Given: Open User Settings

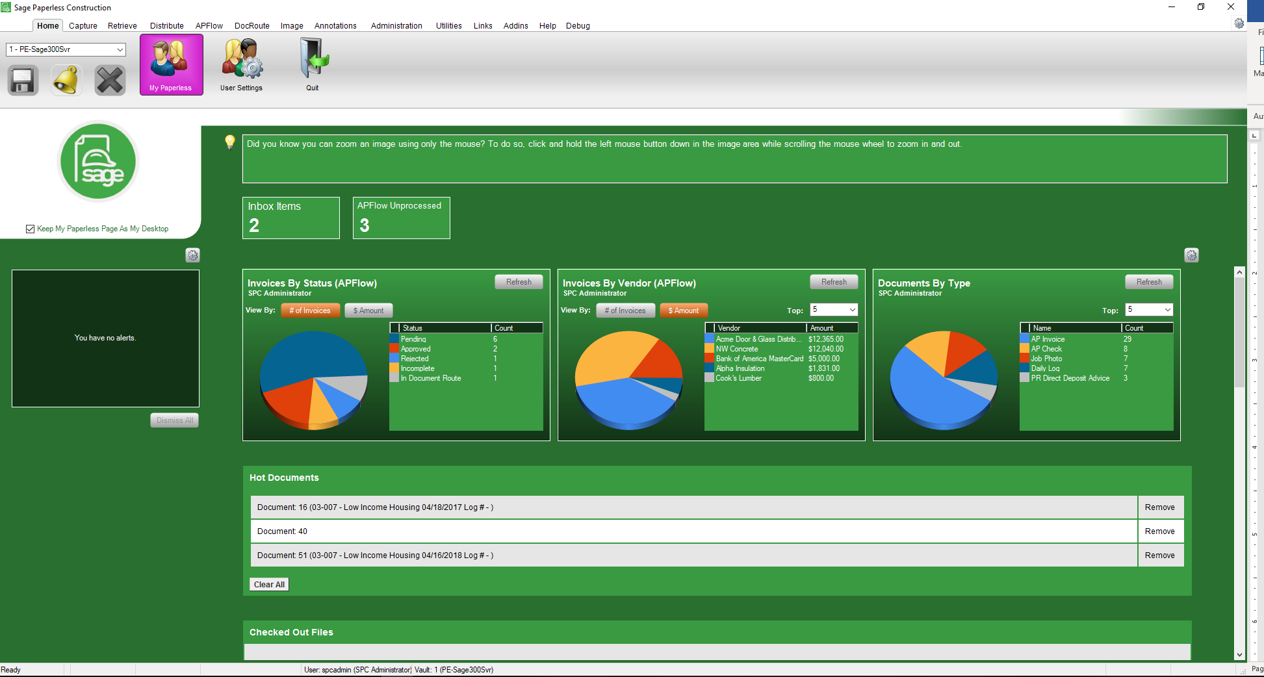Looking at the screenshot, I should point(241,64).
